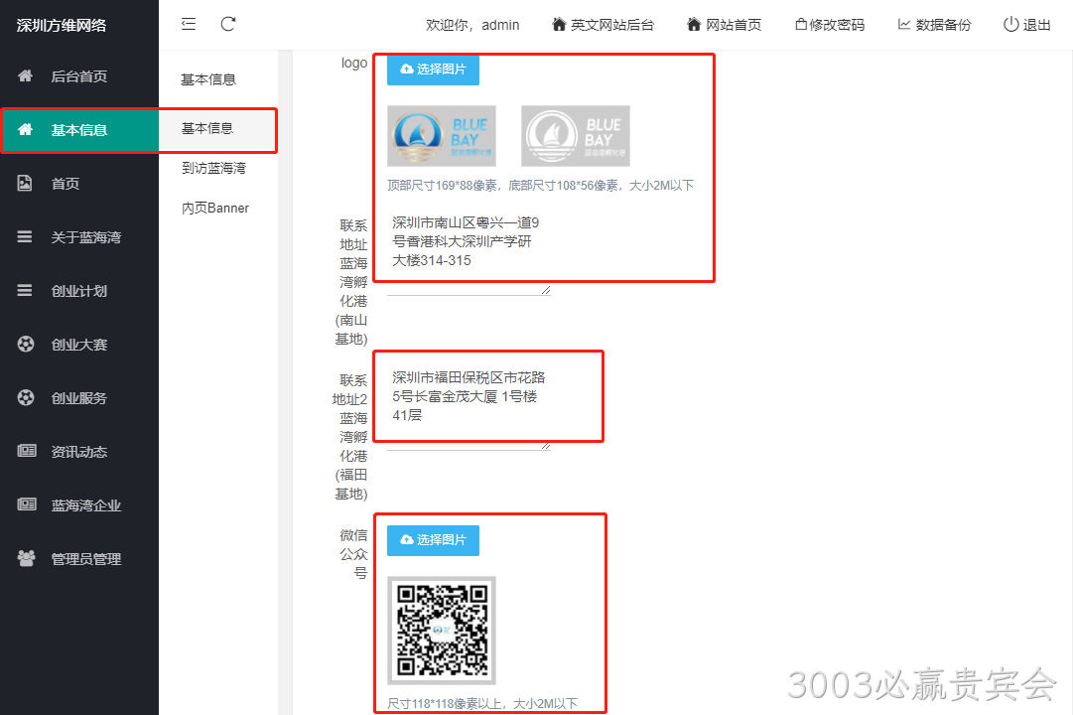1073x715 pixels.
Task: Click the resize handle of the 福田 address box
Action: [x=545, y=445]
